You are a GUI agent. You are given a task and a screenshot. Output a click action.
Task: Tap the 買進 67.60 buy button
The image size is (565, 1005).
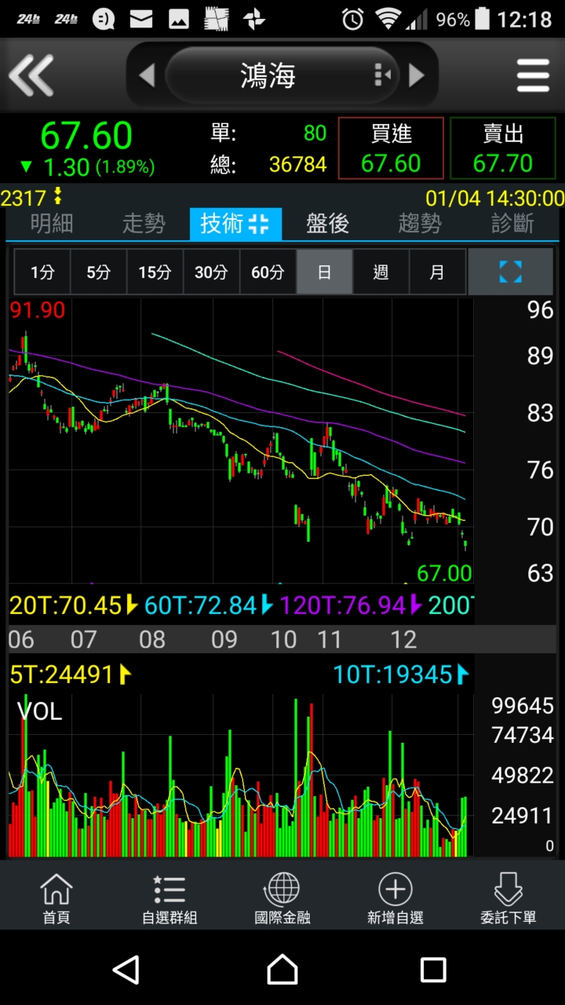391,148
